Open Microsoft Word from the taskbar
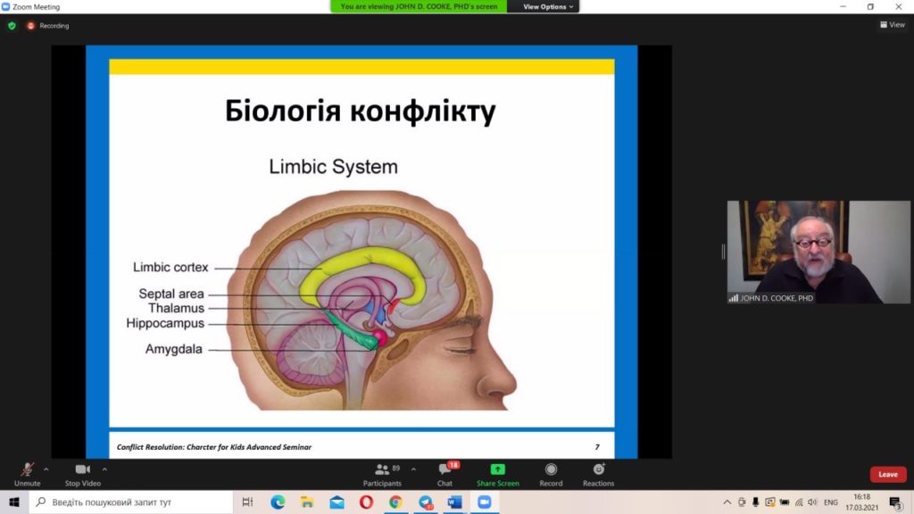The image size is (914, 514). [x=454, y=502]
